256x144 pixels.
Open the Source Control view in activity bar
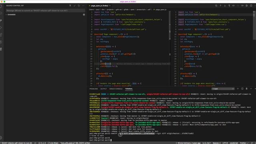pyautogui.click(x=1, y=20)
